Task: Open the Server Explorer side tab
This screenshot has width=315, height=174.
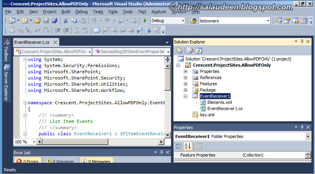Action: (x=7, y=83)
